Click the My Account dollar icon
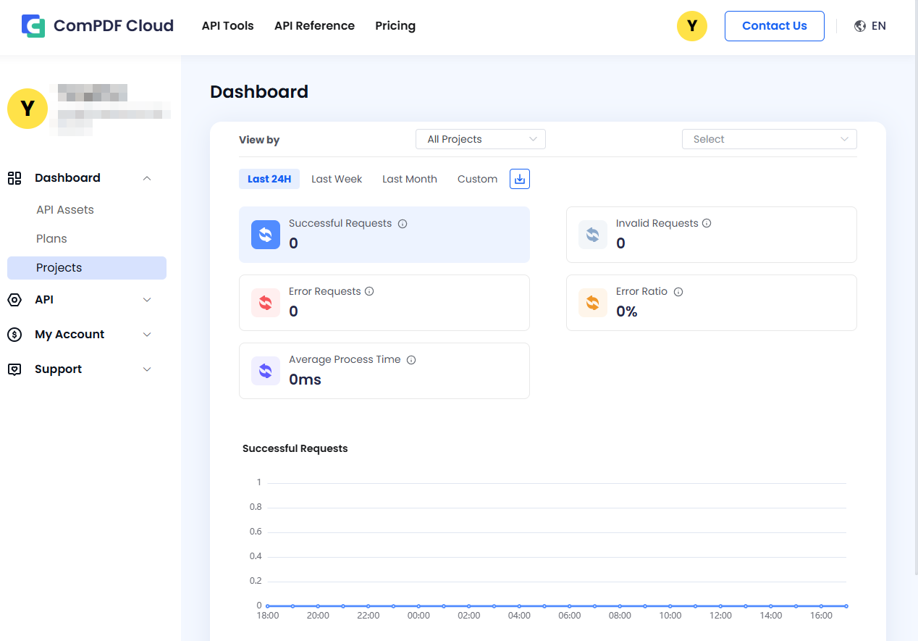 pos(14,334)
